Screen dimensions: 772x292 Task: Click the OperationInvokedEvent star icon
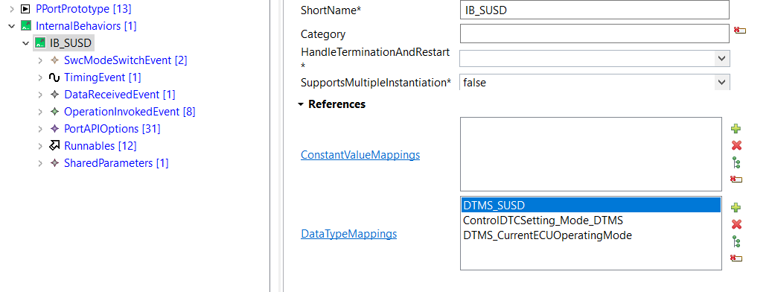[x=54, y=112]
